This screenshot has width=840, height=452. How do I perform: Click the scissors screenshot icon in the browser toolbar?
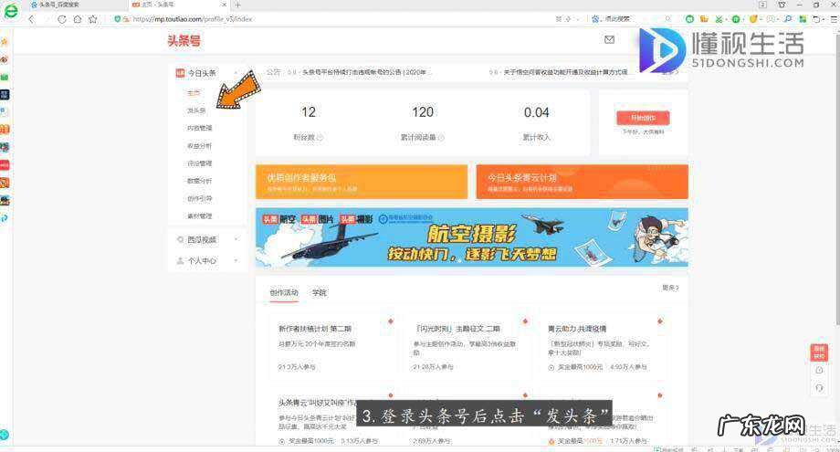[719, 19]
